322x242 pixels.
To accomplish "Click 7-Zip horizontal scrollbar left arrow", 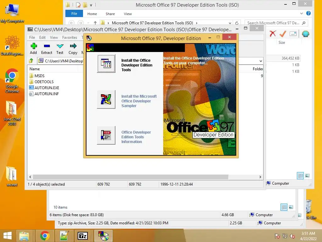I will (31, 177).
